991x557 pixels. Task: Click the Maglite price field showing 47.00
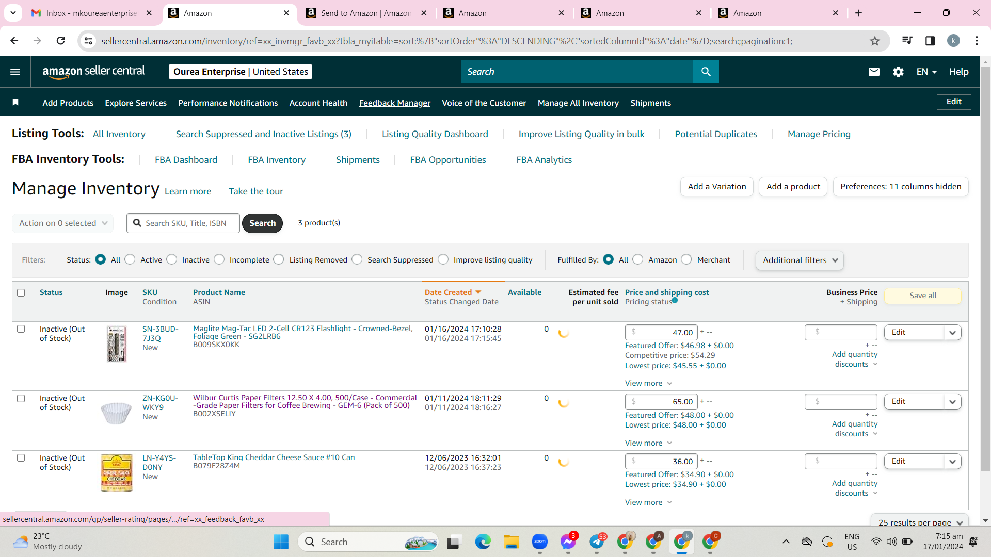pyautogui.click(x=661, y=333)
